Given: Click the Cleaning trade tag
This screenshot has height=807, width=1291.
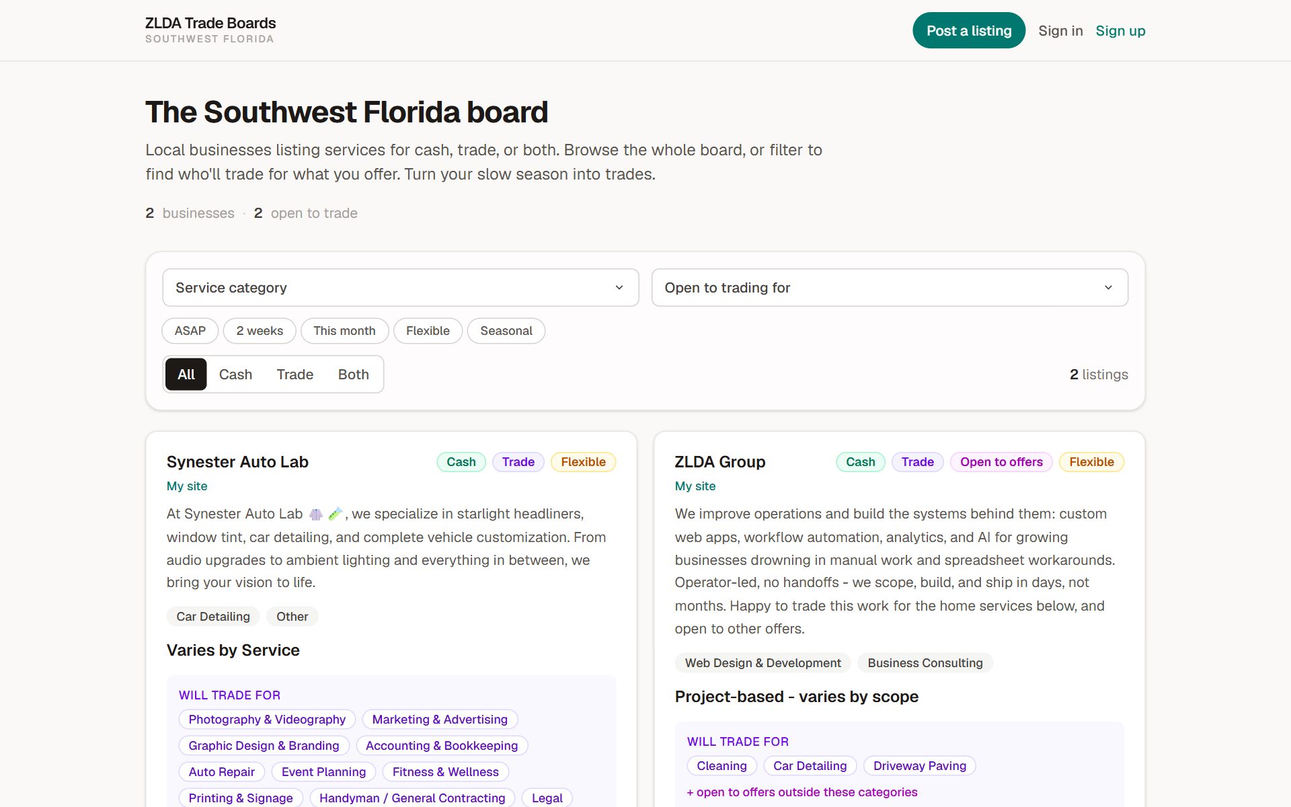Looking at the screenshot, I should [x=721, y=766].
